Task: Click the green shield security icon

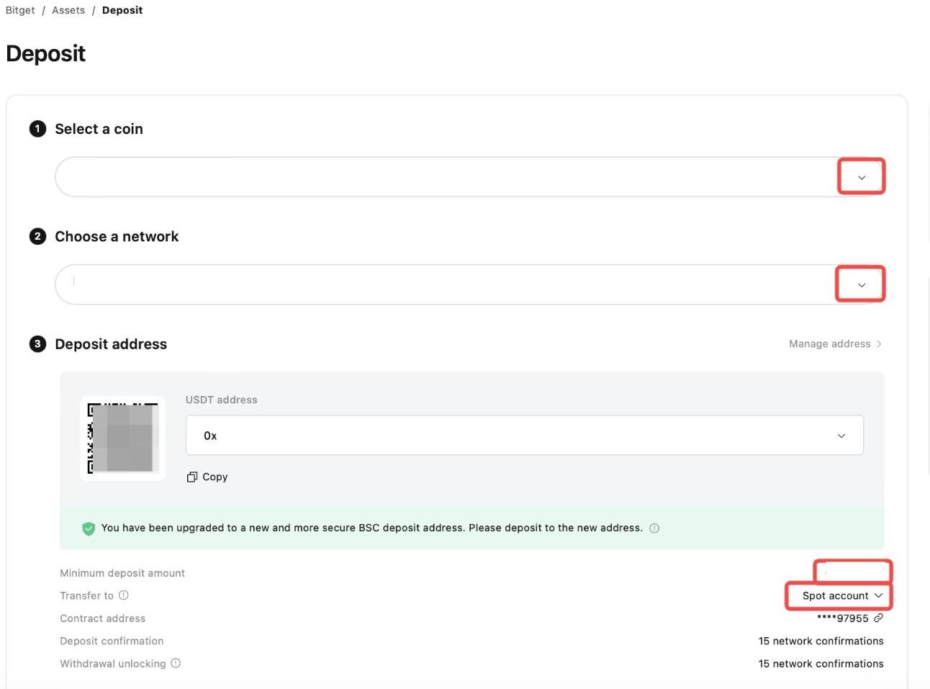Action: (x=89, y=528)
